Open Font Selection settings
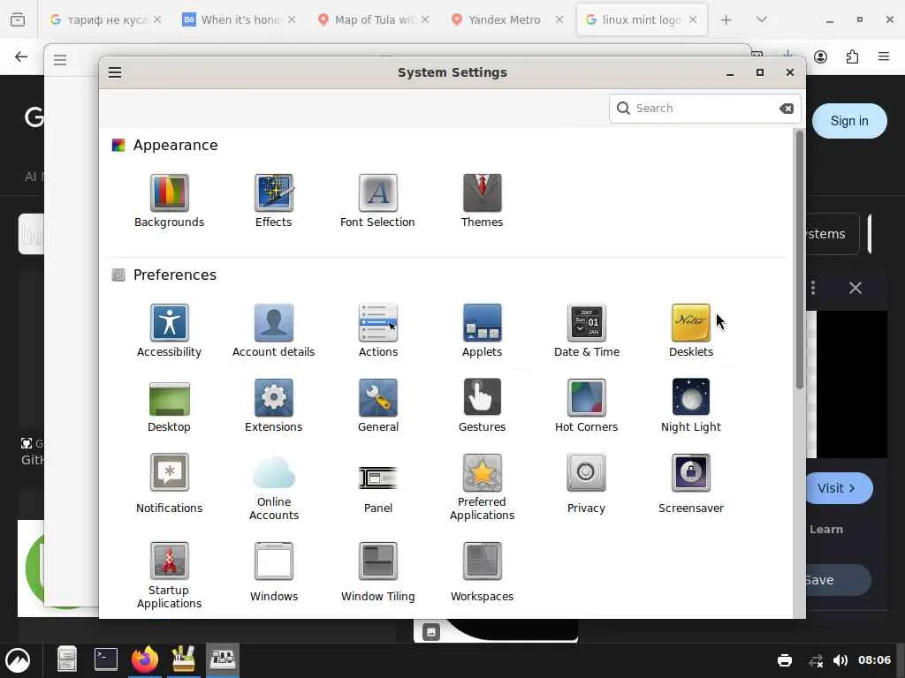 [x=377, y=200]
